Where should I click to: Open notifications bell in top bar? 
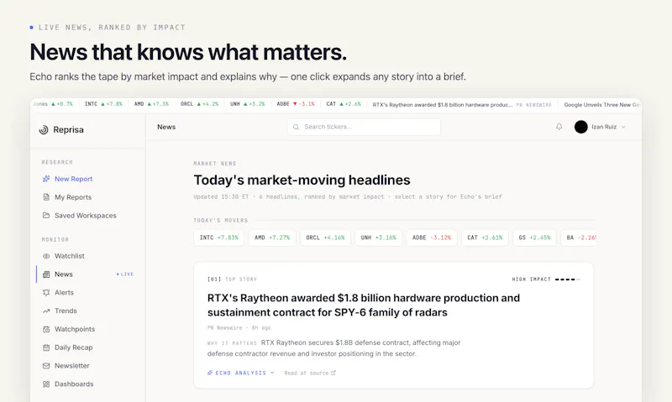tap(559, 127)
